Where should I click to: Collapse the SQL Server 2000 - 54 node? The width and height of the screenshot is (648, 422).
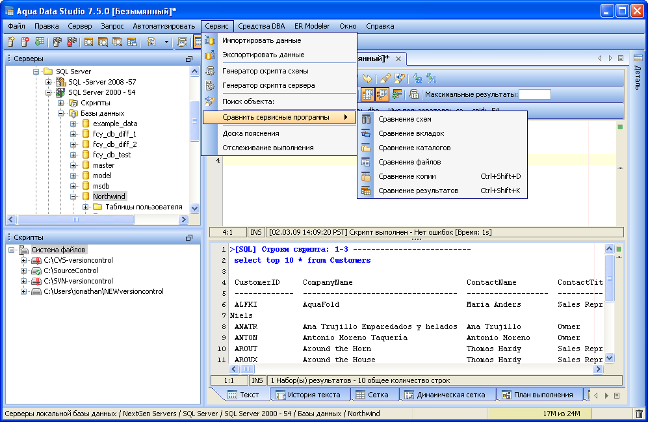tap(48, 92)
